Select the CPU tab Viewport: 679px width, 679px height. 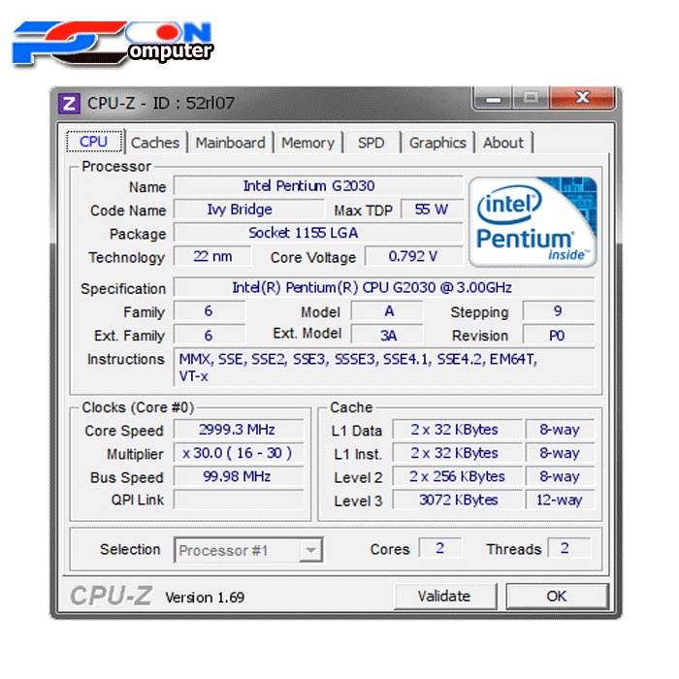tap(94, 142)
